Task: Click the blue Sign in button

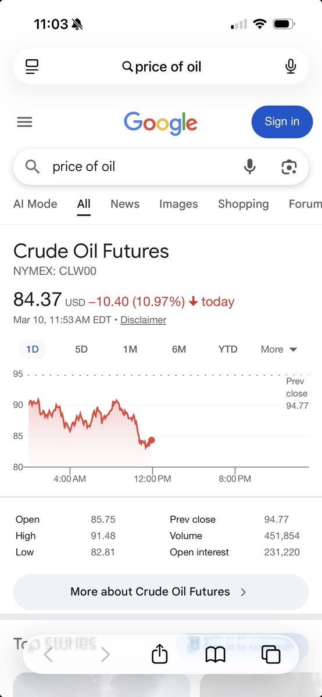Action: pyautogui.click(x=282, y=121)
